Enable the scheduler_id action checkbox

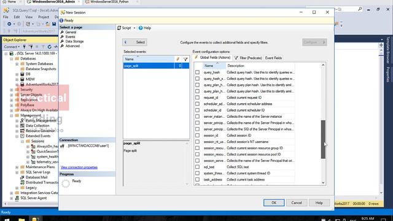[198, 110]
